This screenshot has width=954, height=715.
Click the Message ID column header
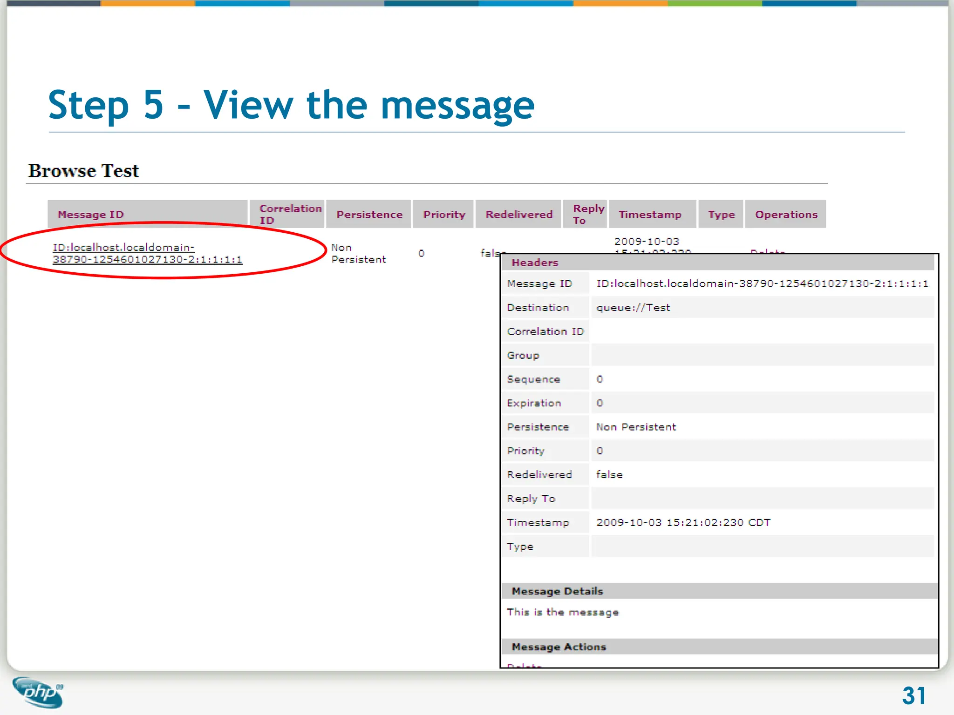[147, 214]
